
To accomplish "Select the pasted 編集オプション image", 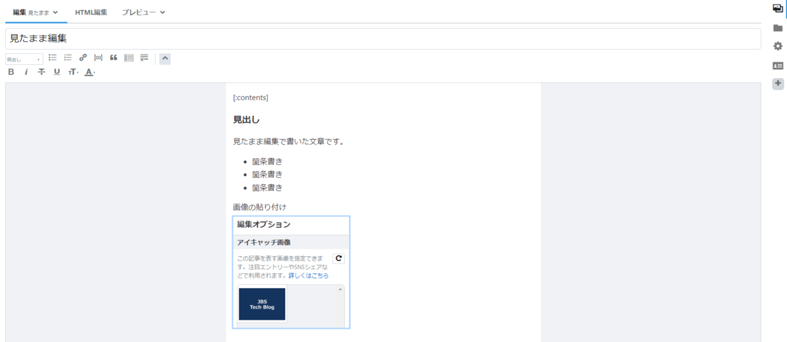I will click(291, 272).
